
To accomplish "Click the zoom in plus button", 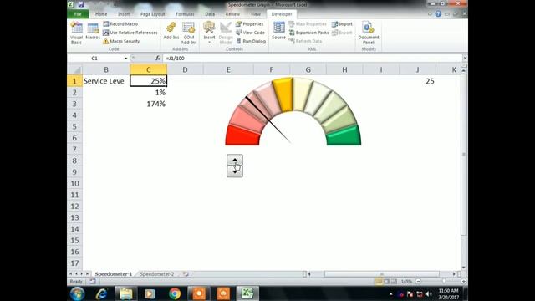I will pyautogui.click(x=463, y=281).
